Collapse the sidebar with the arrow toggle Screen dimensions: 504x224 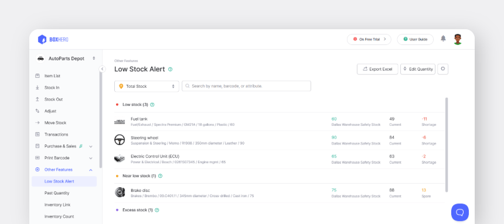(102, 69)
